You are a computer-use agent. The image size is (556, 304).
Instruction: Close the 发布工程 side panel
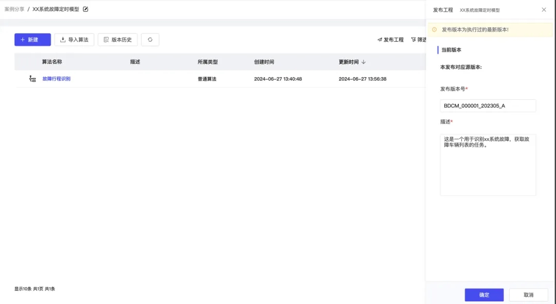[544, 10]
